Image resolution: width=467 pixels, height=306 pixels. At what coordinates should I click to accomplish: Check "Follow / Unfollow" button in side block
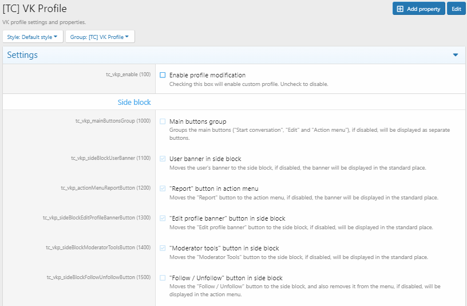(163, 278)
